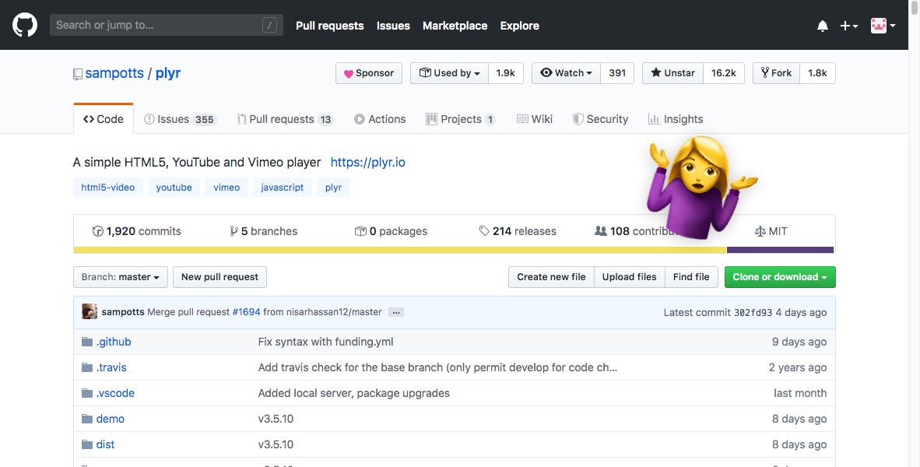Screen dimensions: 920x467
Task: Visit the https://plyr.io link
Action: click(x=368, y=163)
